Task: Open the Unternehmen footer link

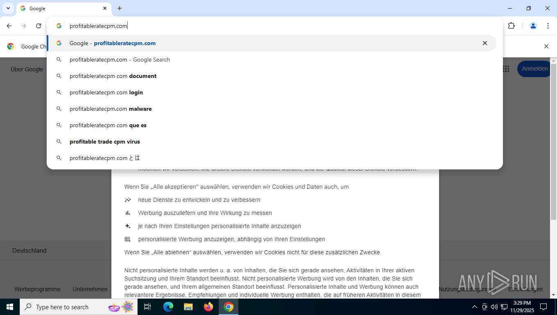Action: [90, 289]
